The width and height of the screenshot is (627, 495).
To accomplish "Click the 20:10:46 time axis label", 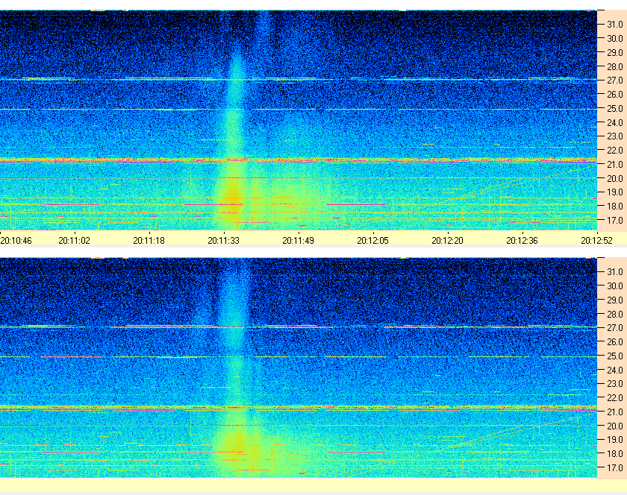I will tap(16, 241).
